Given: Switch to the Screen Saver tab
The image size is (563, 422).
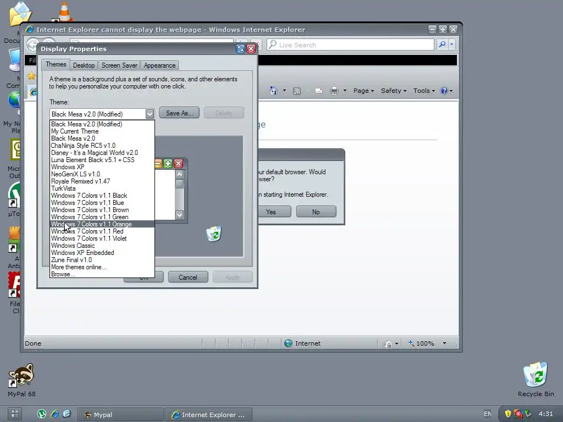Looking at the screenshot, I should [119, 65].
